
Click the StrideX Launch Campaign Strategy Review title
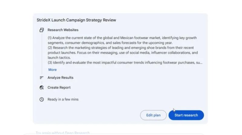click(x=76, y=20)
